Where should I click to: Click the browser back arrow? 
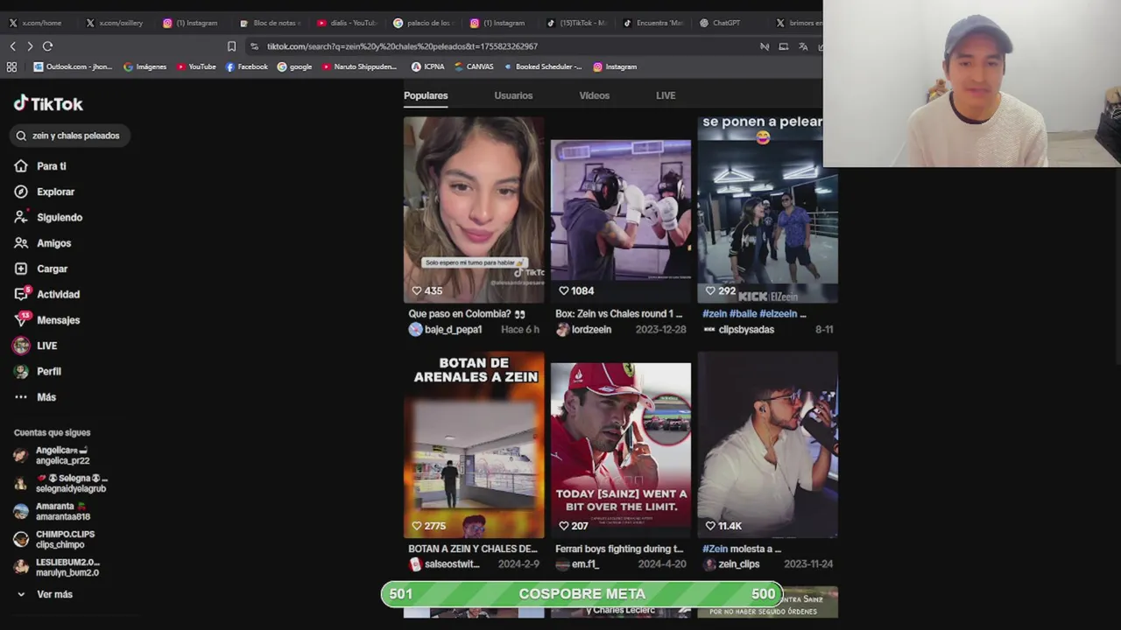click(12, 46)
